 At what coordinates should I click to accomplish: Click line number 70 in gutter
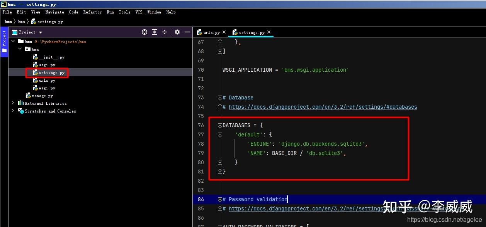201,70
